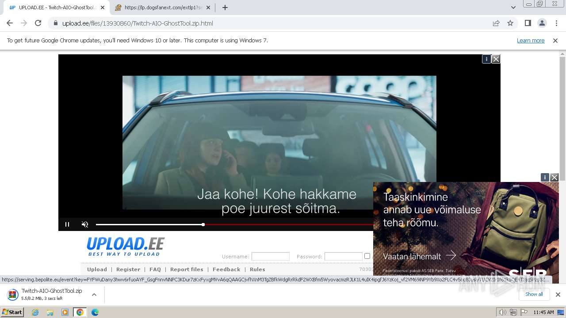Bookmark this page with the star icon
Viewport: 566px width, 318px height.
[x=510, y=23]
